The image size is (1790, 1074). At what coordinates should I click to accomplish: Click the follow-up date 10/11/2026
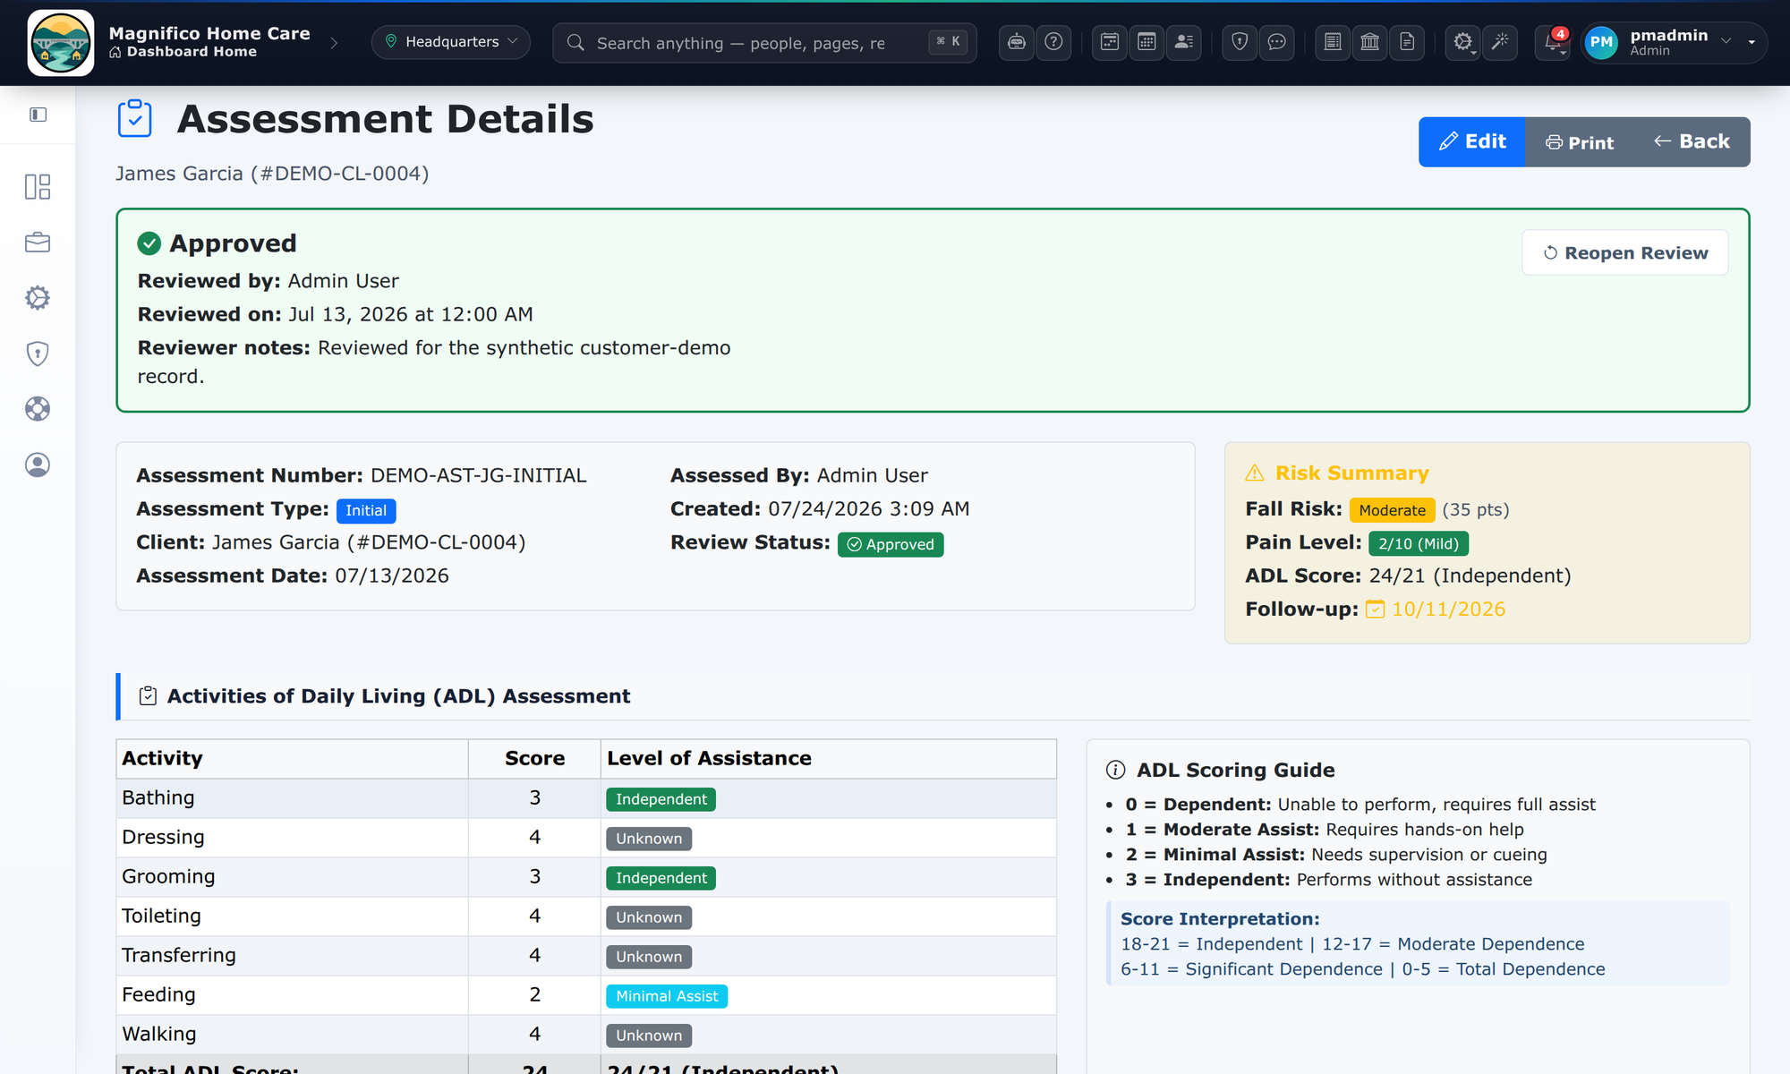[x=1448, y=609]
